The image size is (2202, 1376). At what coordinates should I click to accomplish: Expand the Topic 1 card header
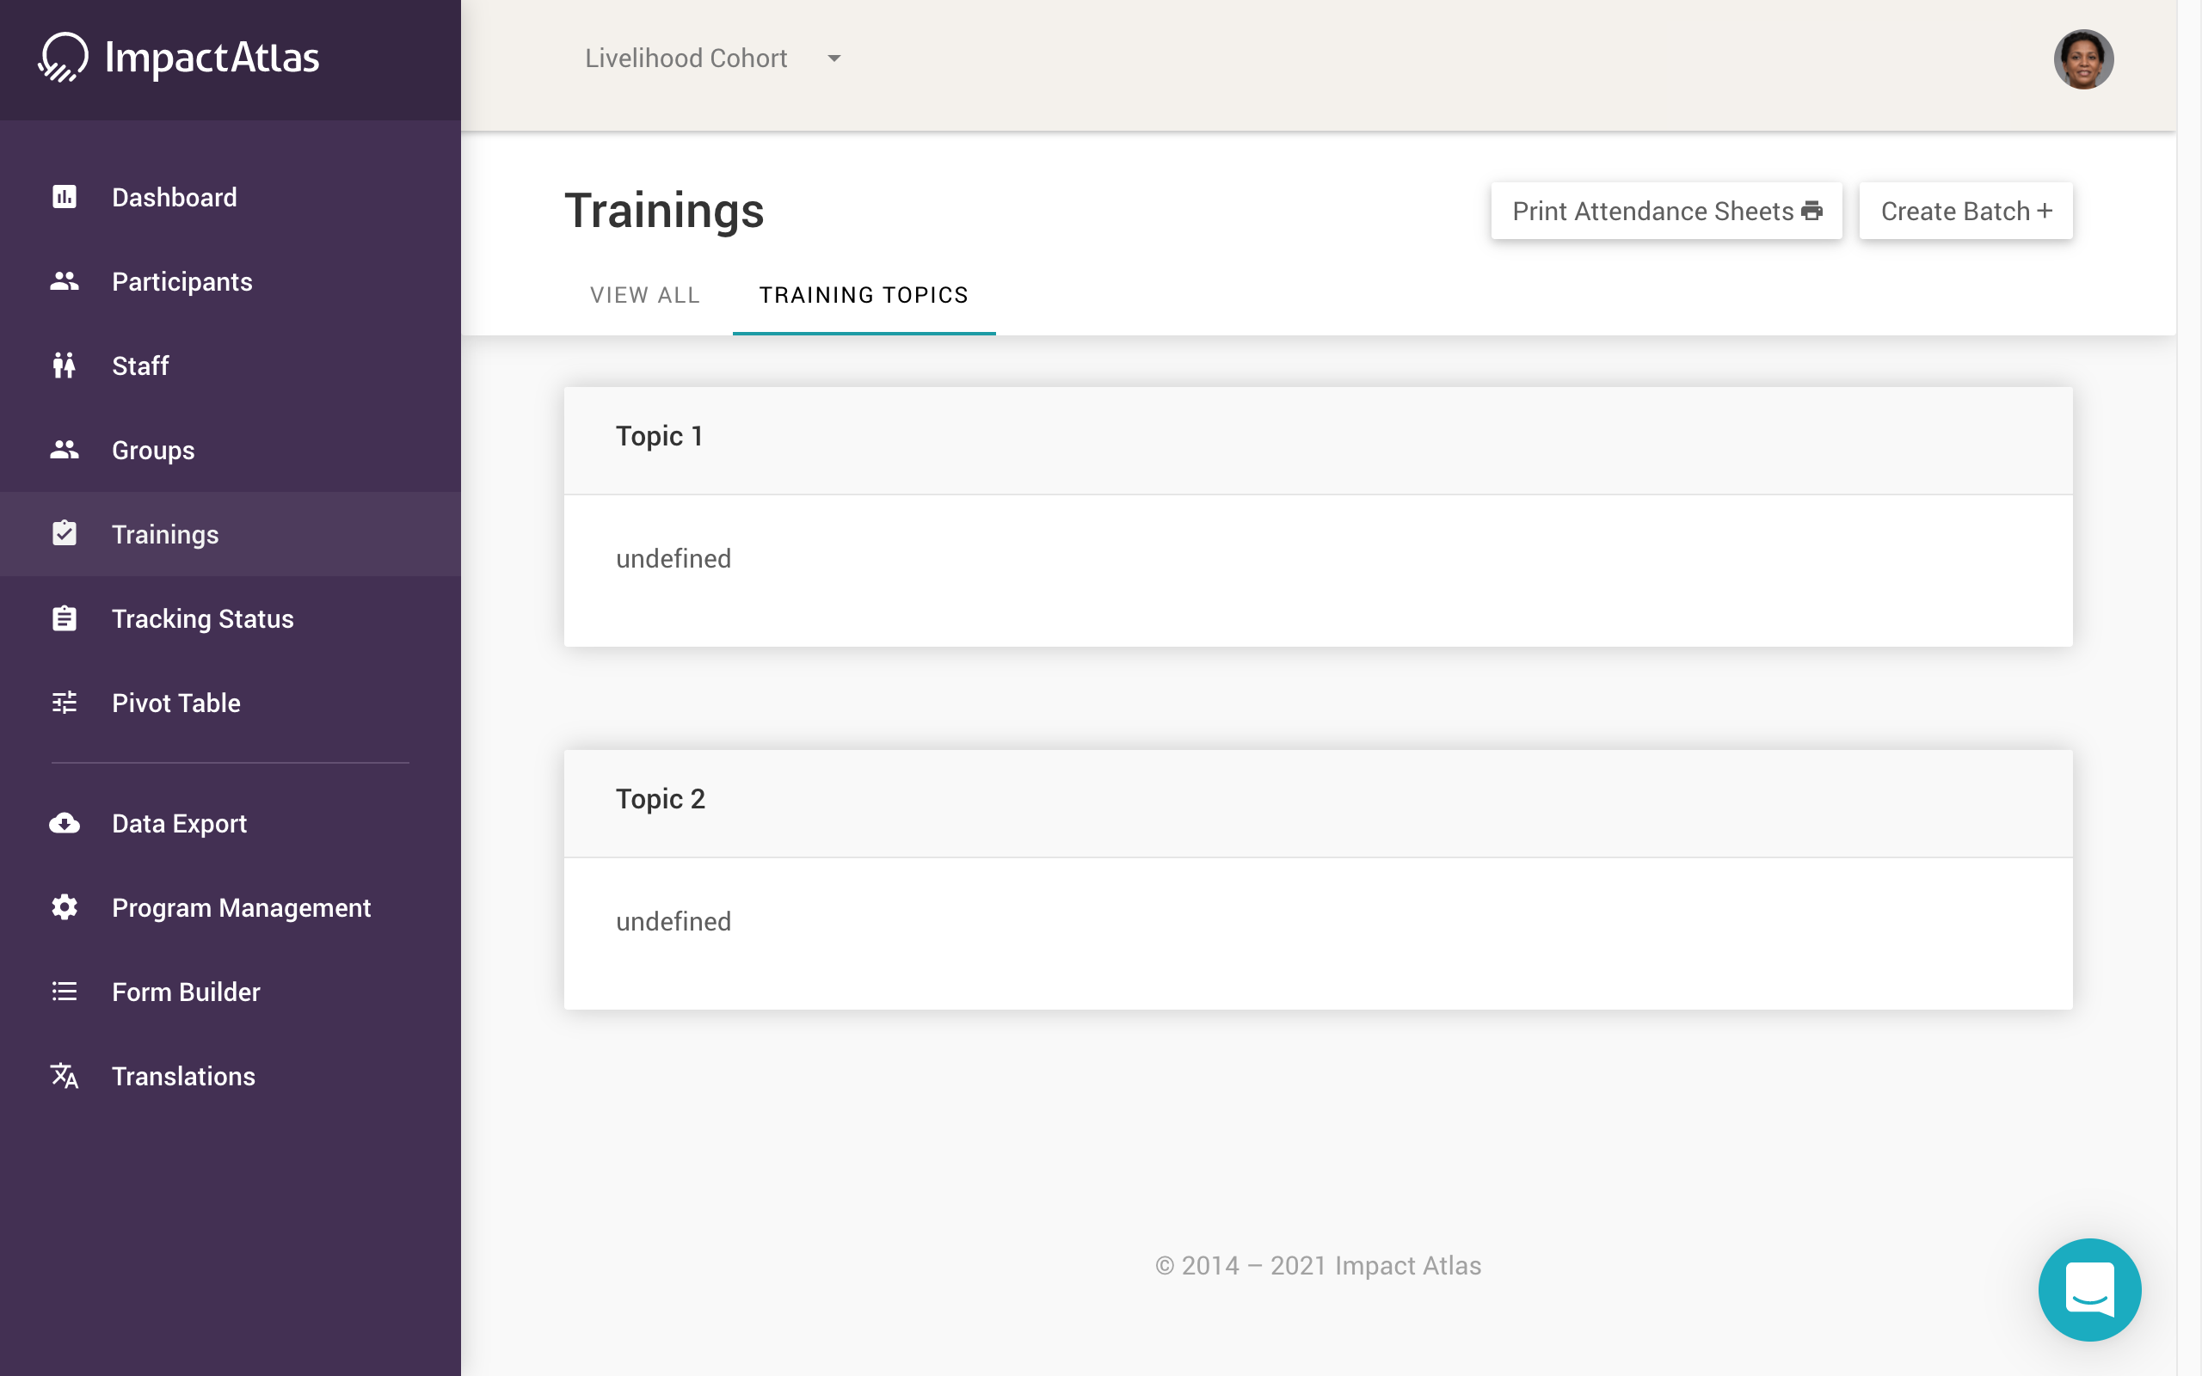click(x=1317, y=438)
